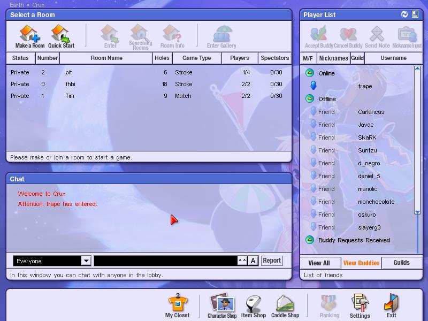Switch to the View All tab
This screenshot has width=428, height=321.
(320, 263)
